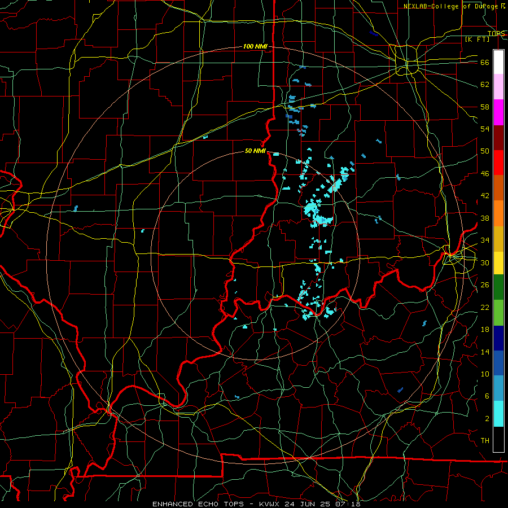Click the light orange legend swatch
Image resolution: width=508 pixels, height=508 pixels.
point(498,213)
